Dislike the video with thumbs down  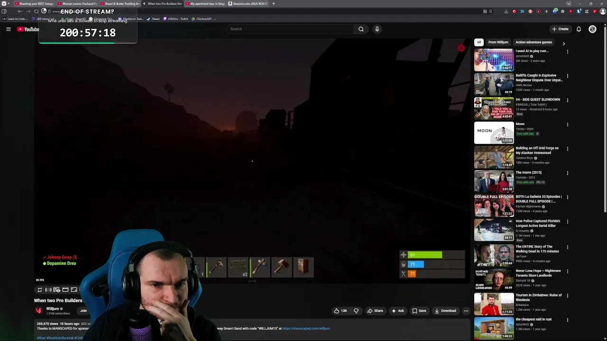[x=356, y=311]
